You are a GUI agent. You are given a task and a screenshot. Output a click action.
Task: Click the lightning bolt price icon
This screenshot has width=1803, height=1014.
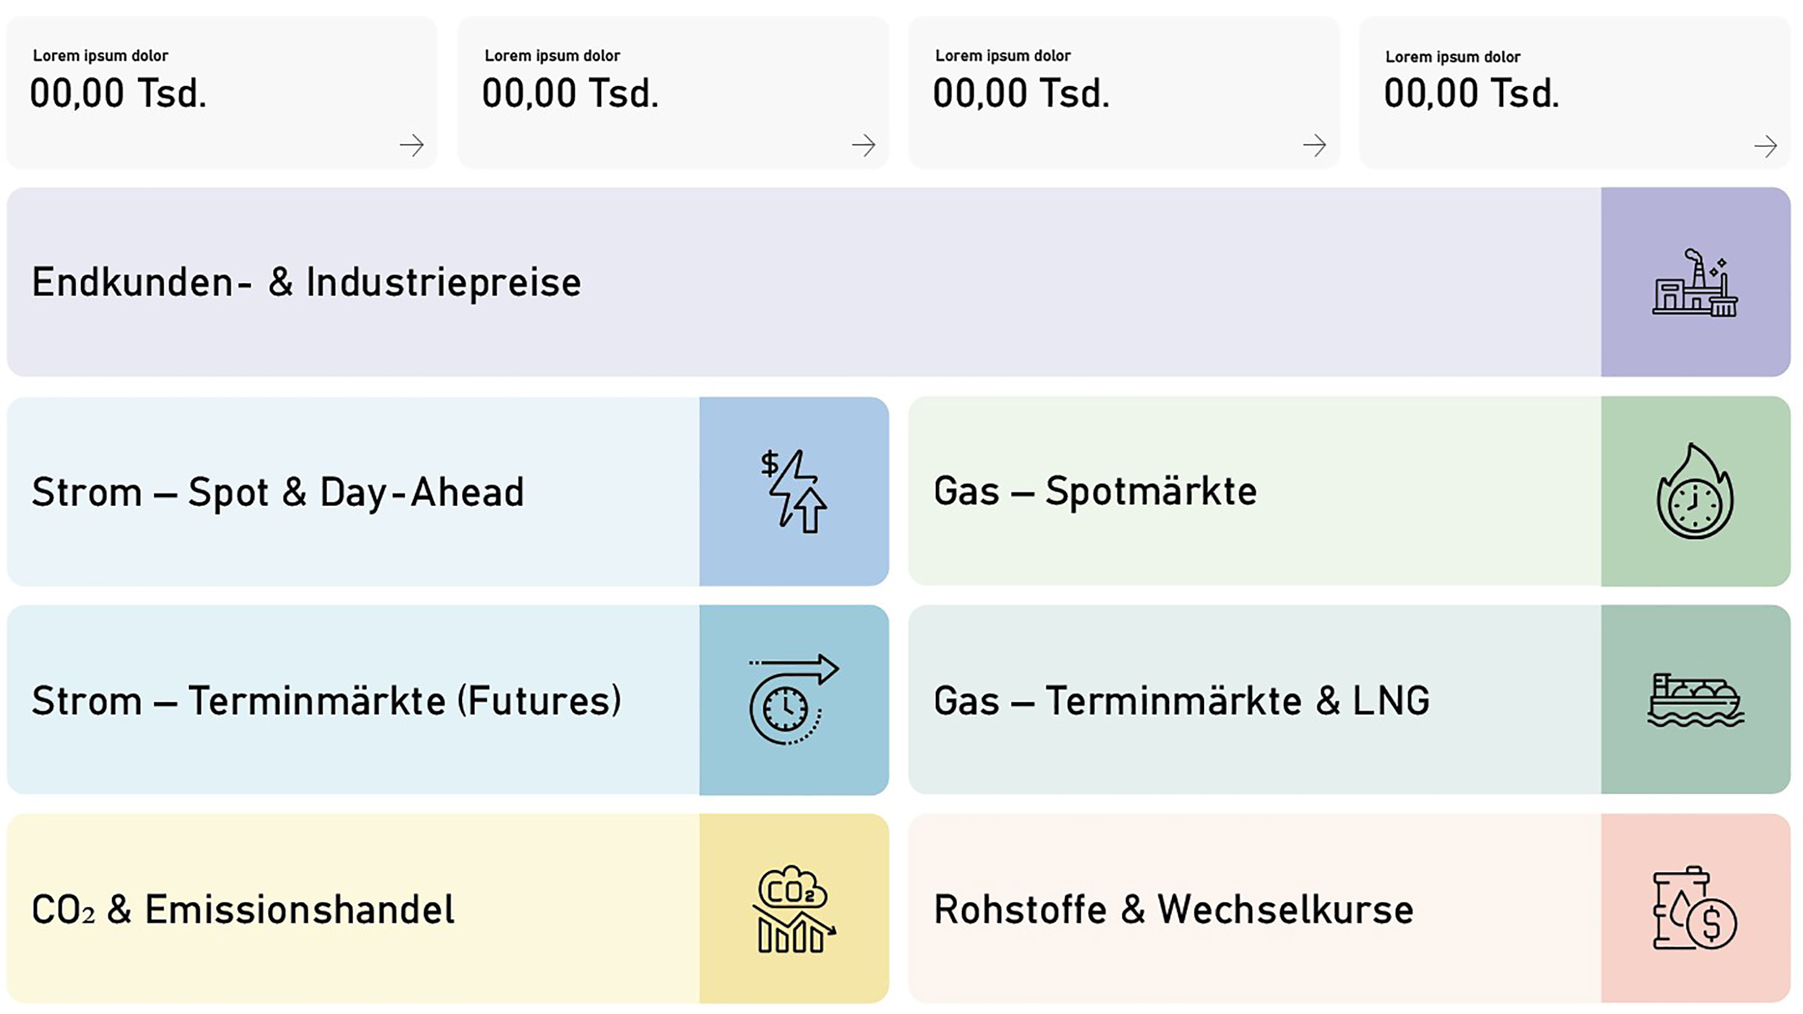point(794,491)
